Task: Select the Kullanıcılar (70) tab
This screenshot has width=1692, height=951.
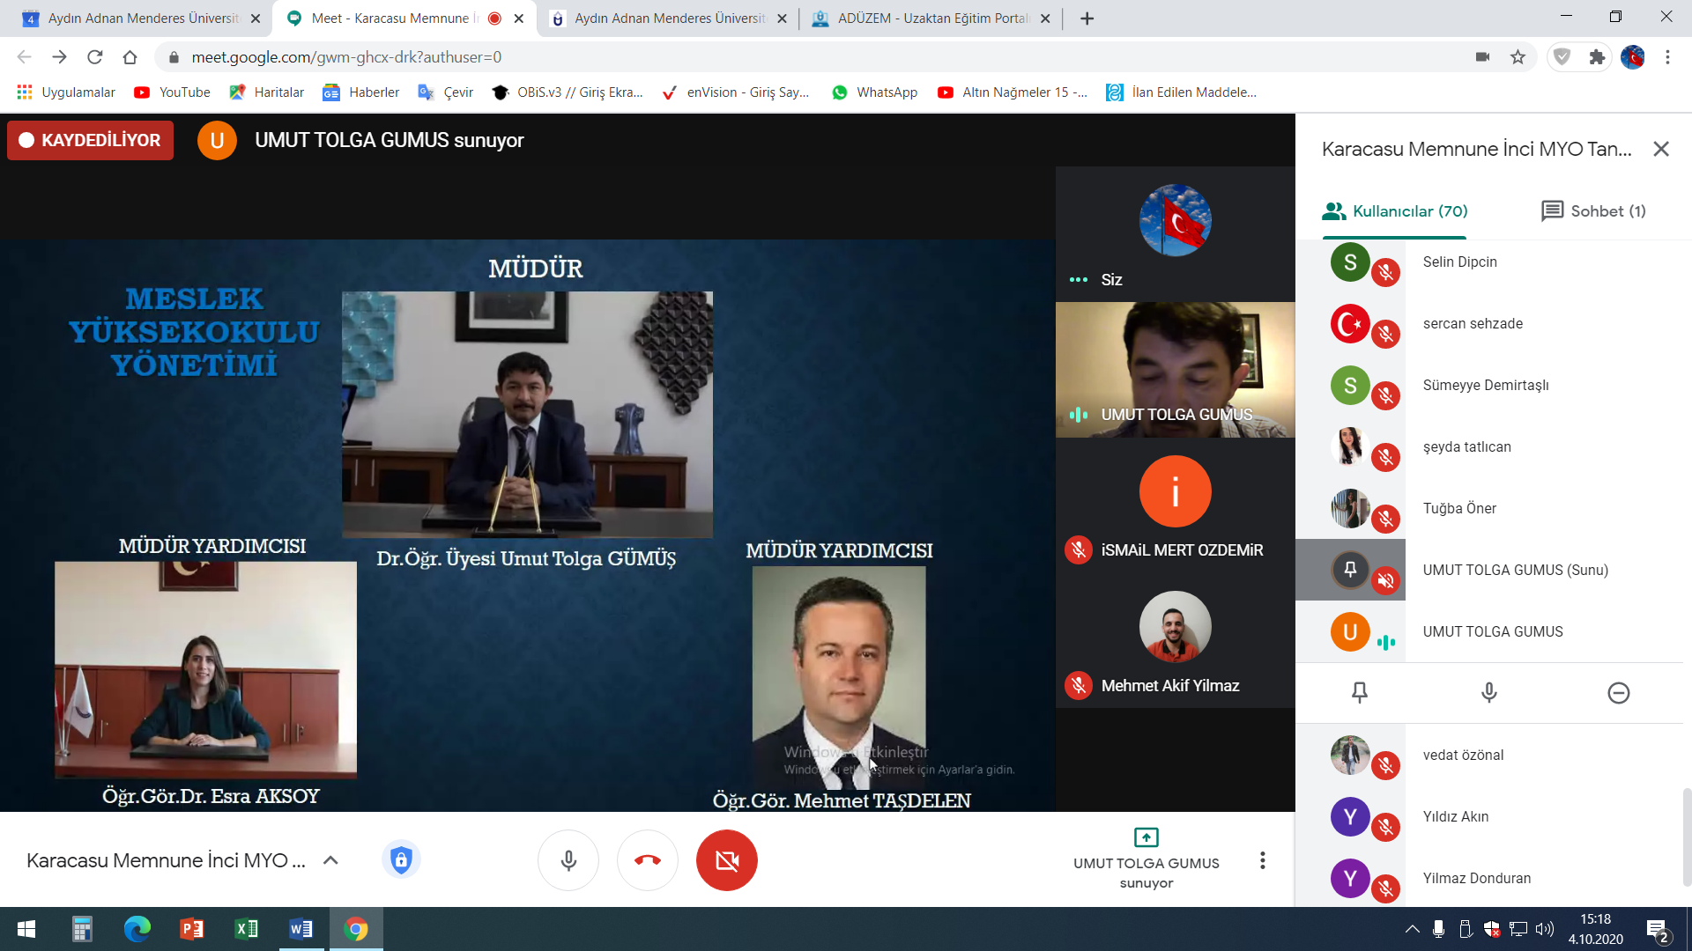Action: (x=1395, y=211)
